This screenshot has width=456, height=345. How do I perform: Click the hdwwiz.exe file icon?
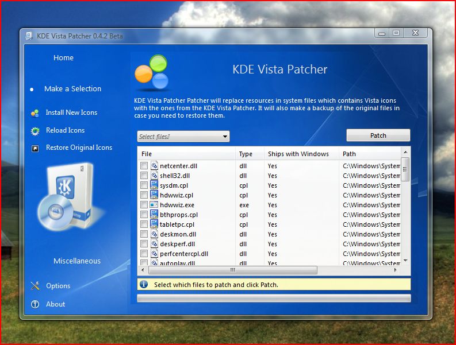(x=154, y=204)
